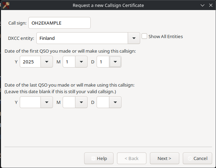Screen dimensions: 216x168
Task: Click the Finland DXCC entity text box
Action: pos(82,38)
